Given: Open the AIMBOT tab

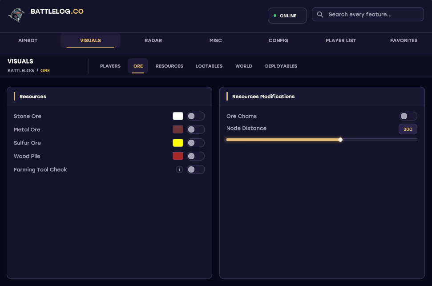Looking at the screenshot, I should pos(28,40).
